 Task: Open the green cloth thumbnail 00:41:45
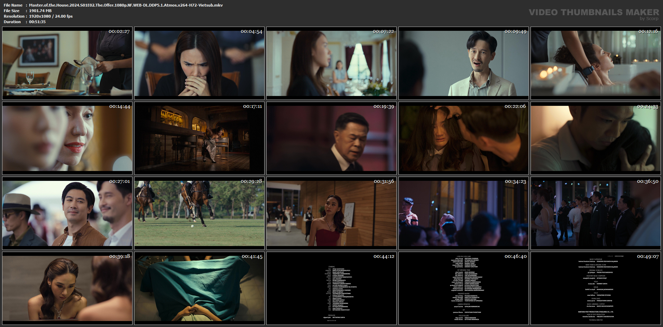click(x=199, y=288)
